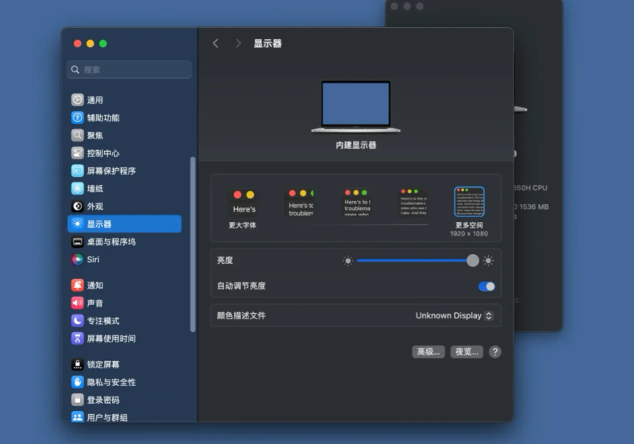Select the 控制中心 sidebar icon
The height and width of the screenshot is (444, 634).
click(102, 153)
